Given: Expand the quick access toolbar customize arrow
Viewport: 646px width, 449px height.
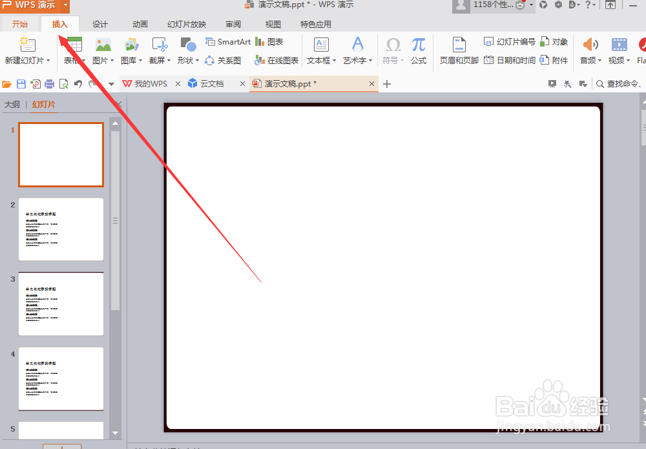Looking at the screenshot, I should pos(111,84).
